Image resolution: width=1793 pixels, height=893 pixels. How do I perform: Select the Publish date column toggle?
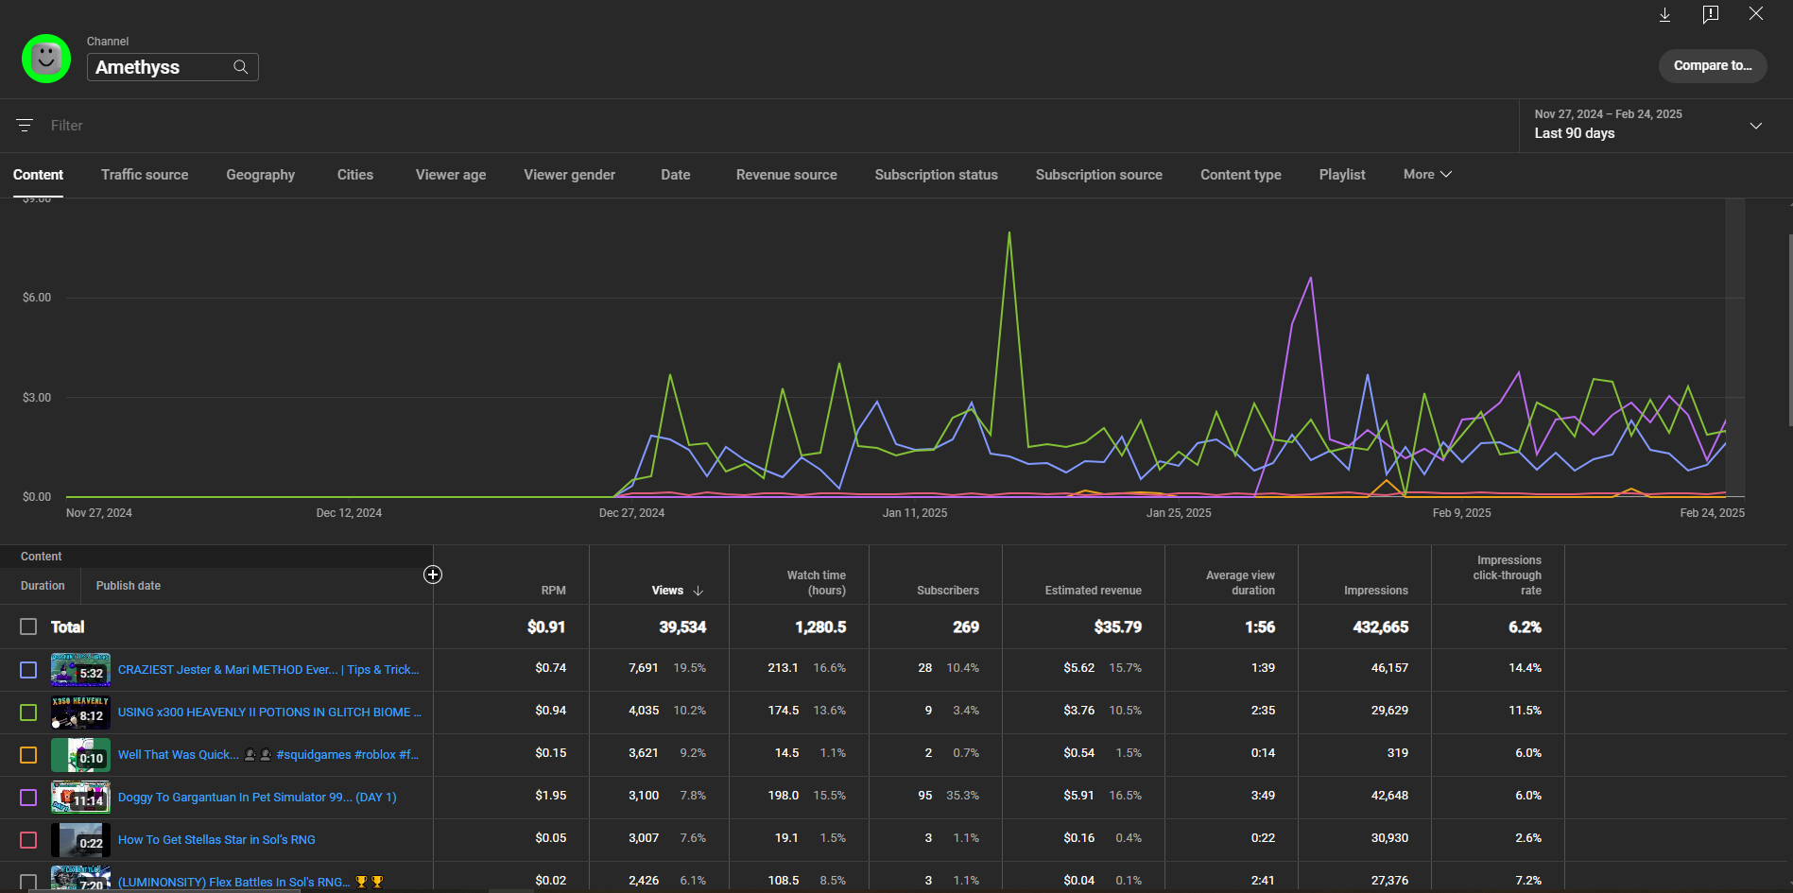129,586
